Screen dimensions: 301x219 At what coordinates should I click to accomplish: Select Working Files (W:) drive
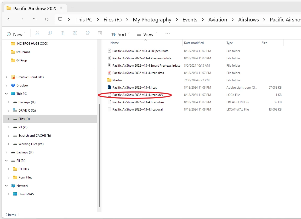(x=31, y=144)
